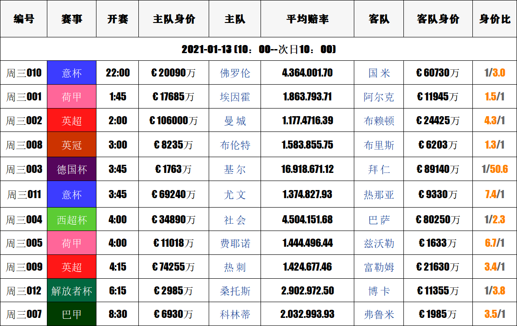Select the 科林蒂 team link
Screen dimensions: 517x326
[x=235, y=314]
